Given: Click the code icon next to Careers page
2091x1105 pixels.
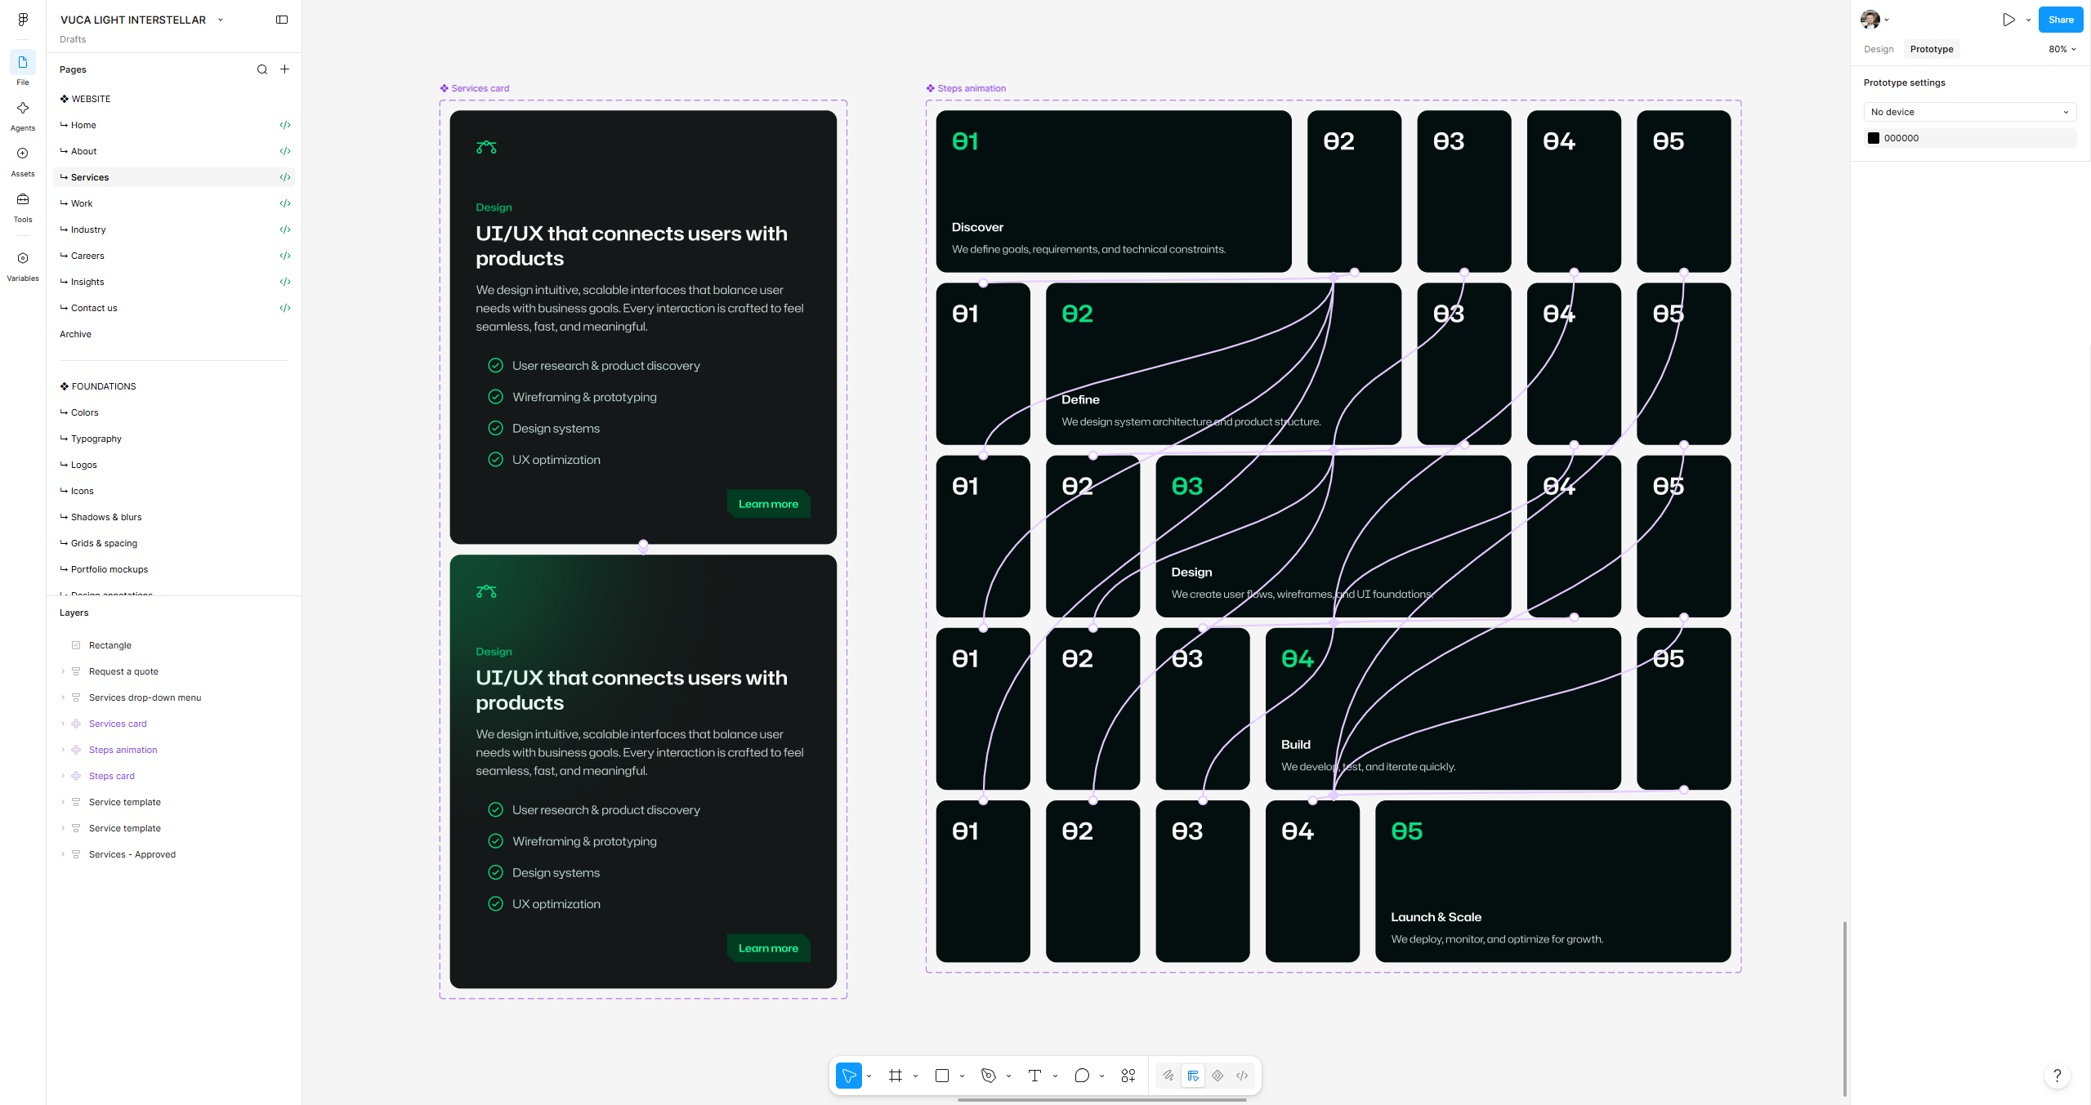Looking at the screenshot, I should [x=285, y=256].
